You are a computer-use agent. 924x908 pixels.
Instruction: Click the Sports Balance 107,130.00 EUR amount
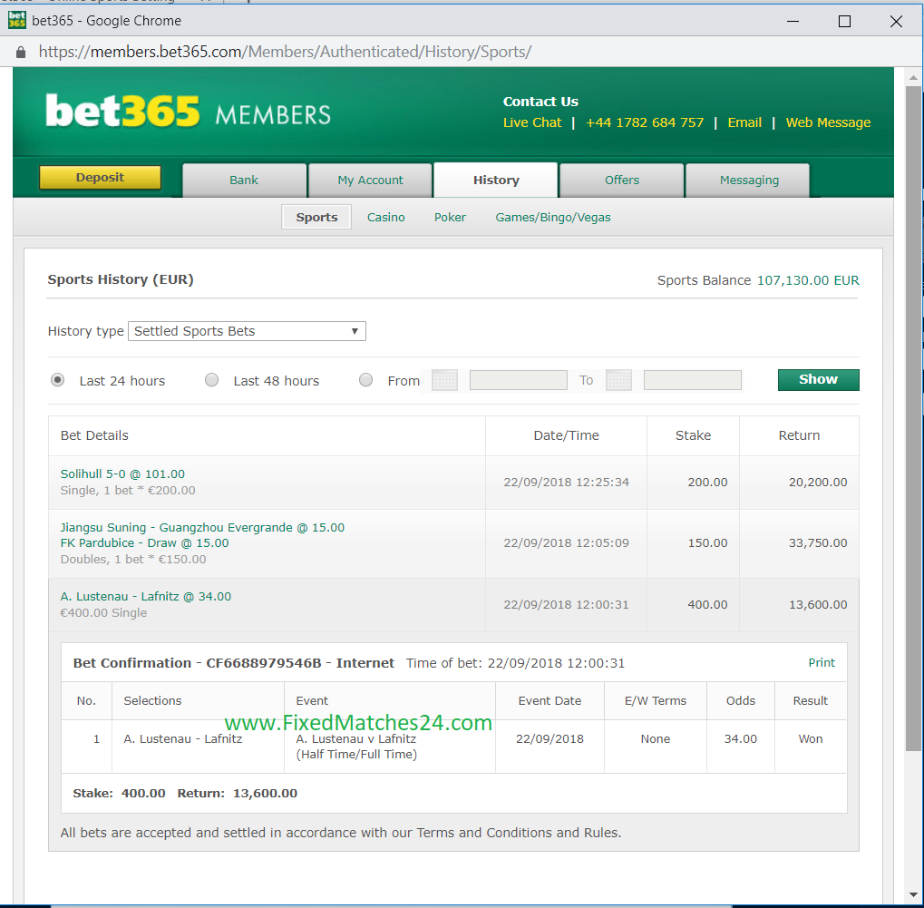pyautogui.click(x=808, y=280)
